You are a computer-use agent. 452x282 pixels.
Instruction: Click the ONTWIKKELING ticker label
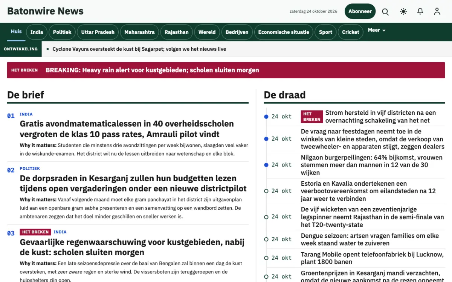point(21,49)
